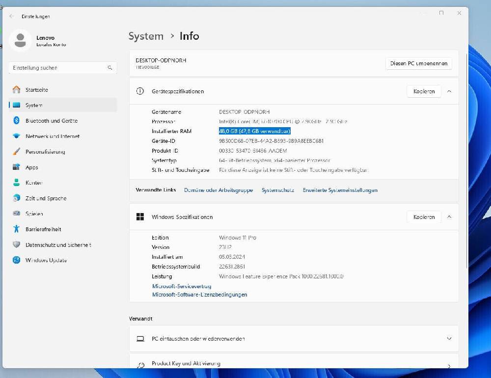Open Startseite via the house icon
491x378 pixels.
tap(17, 89)
